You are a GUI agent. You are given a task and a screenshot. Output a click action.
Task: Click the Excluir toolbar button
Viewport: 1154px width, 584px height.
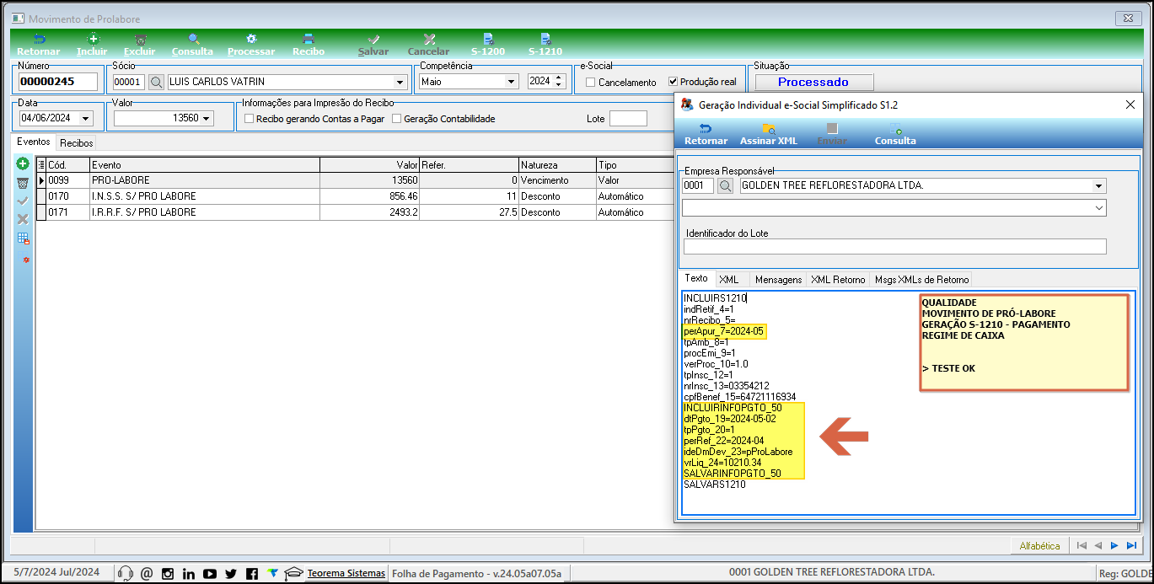click(x=140, y=45)
